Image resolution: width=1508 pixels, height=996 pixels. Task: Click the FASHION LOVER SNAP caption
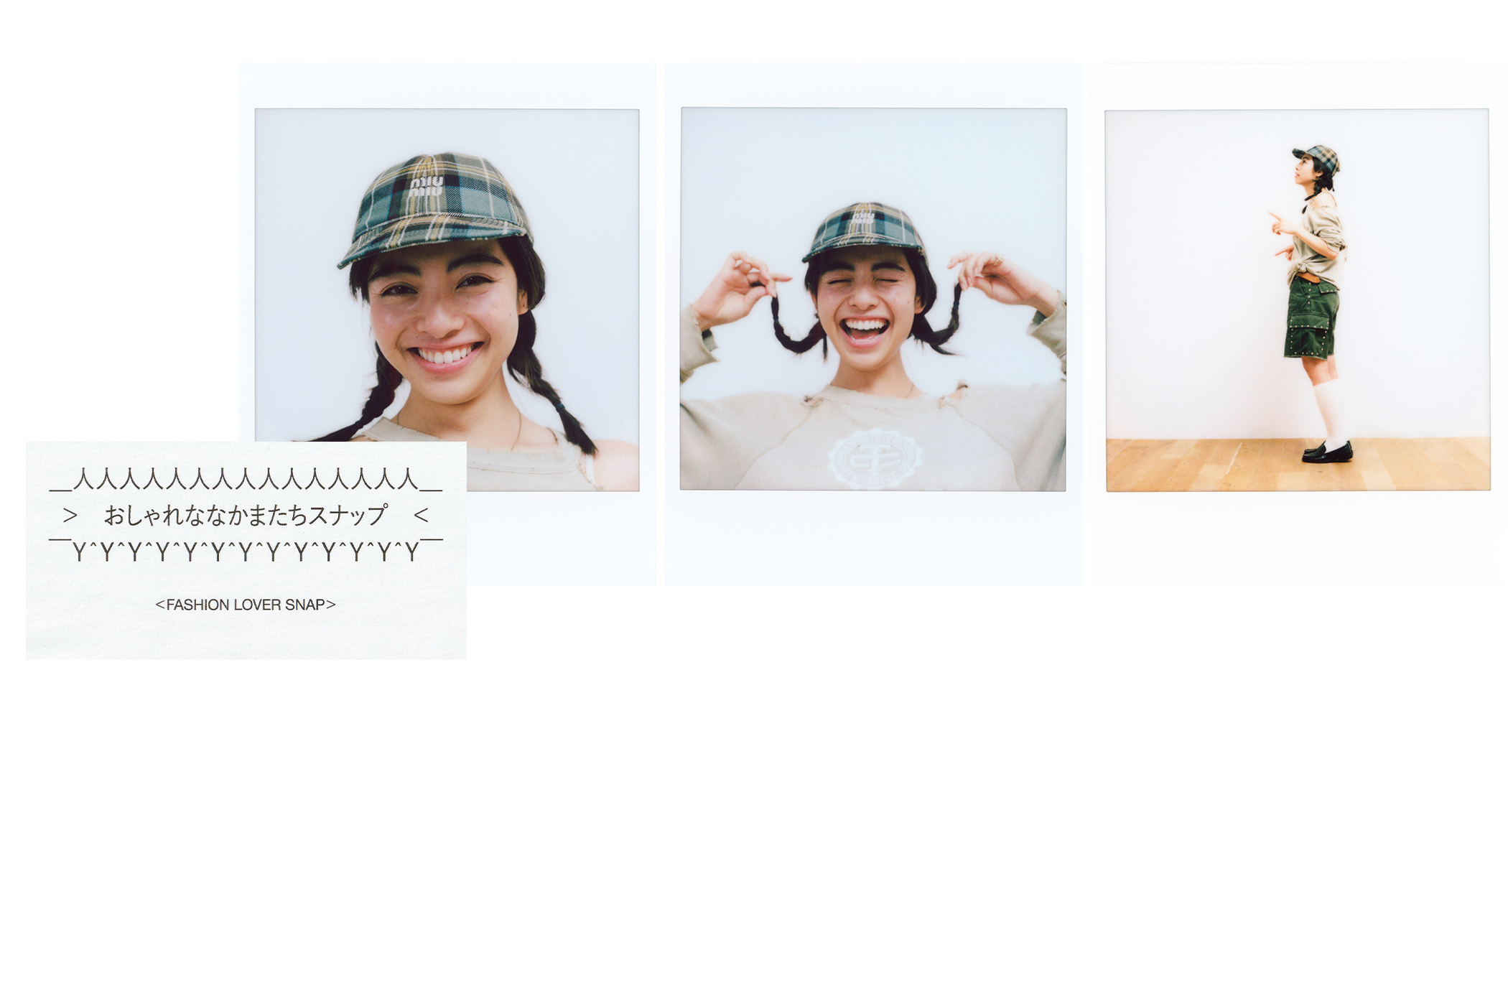pos(246,605)
